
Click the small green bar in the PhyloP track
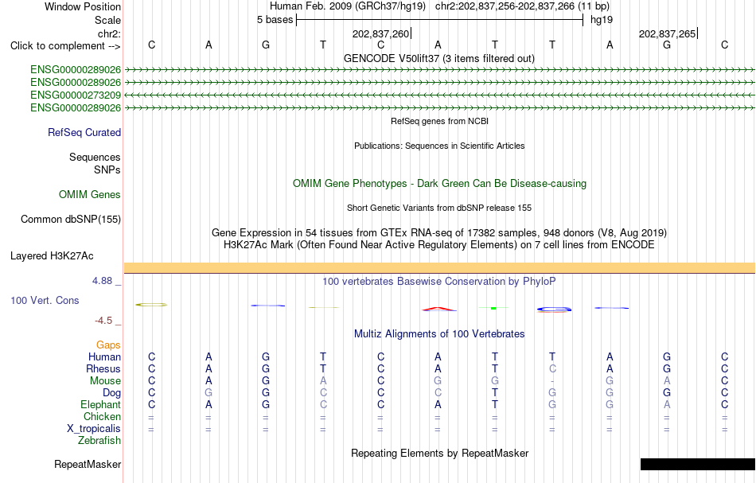493,308
